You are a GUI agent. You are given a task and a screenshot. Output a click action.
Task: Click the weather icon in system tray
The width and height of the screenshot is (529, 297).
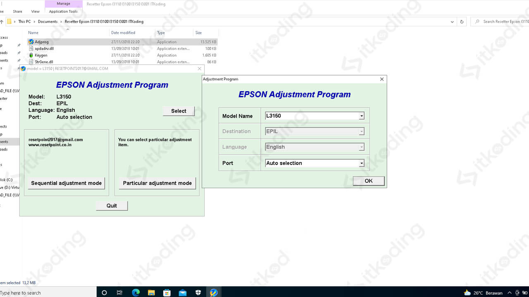(467, 292)
